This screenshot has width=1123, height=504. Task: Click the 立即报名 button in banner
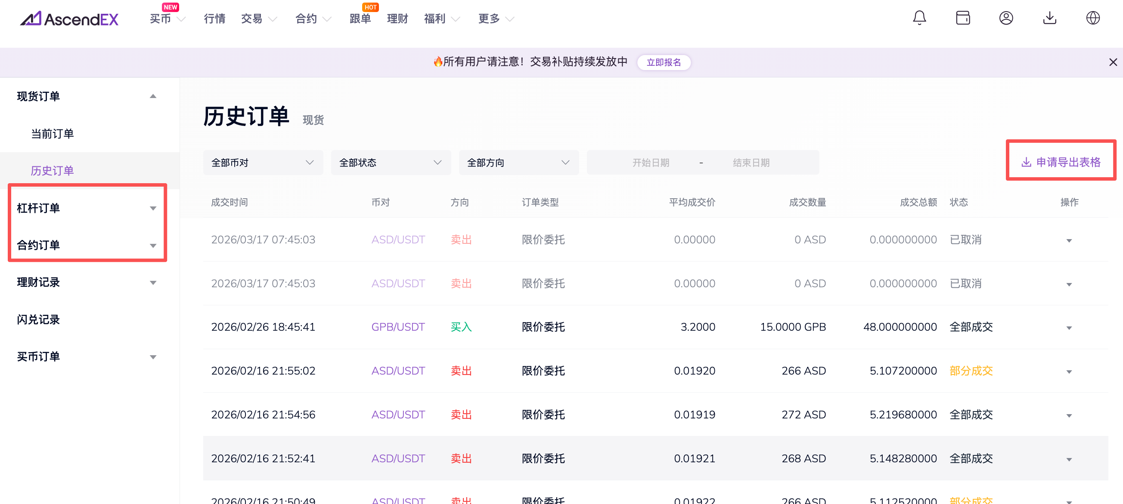click(x=663, y=62)
